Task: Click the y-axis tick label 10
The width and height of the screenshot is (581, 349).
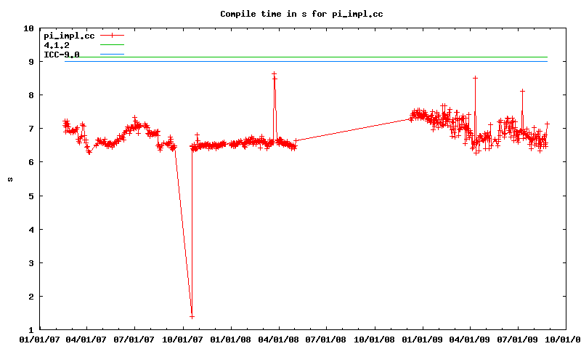Action: [28, 28]
